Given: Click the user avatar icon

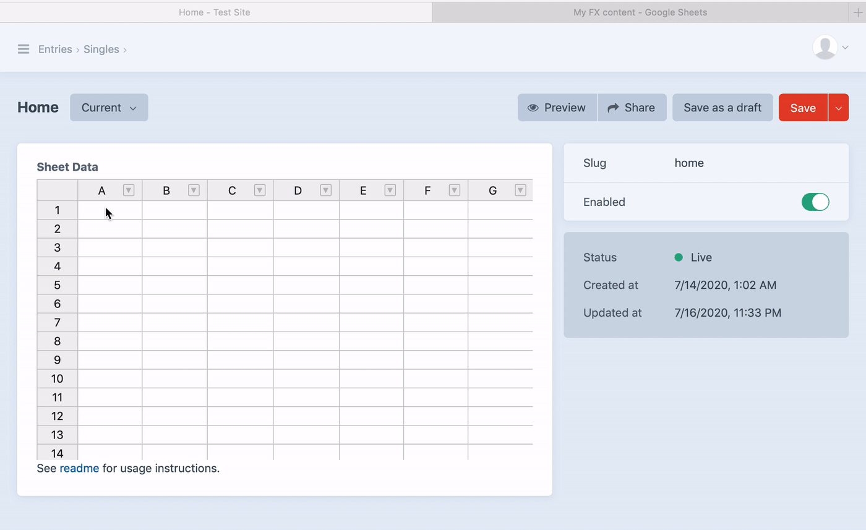Looking at the screenshot, I should (825, 48).
